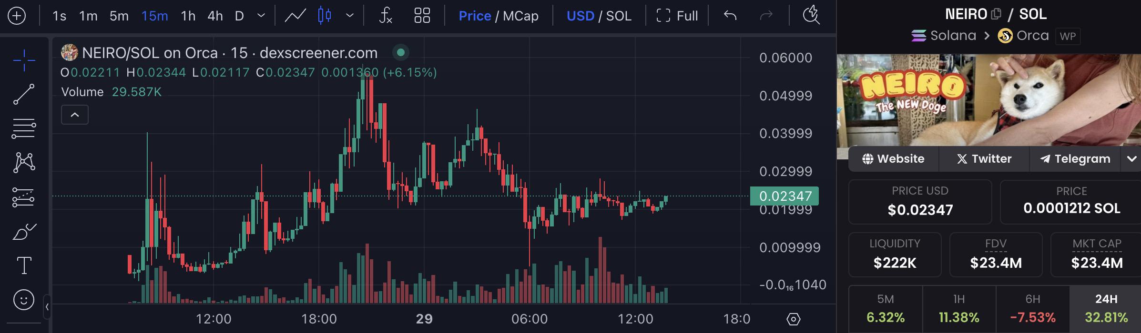The height and width of the screenshot is (333, 1141).
Task: Open chart style dropdown arrow
Action: [350, 16]
